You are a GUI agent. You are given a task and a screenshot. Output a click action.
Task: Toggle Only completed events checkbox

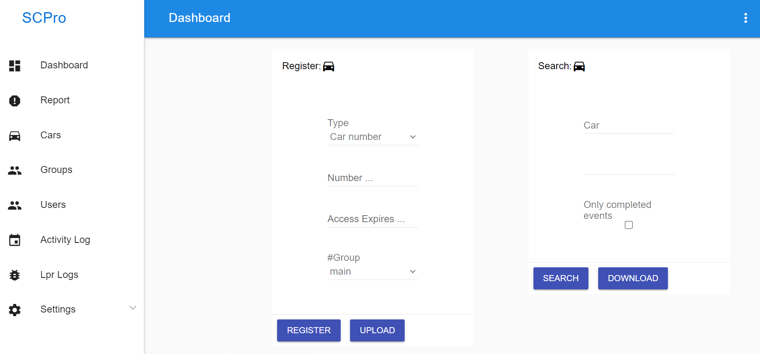[x=628, y=225]
